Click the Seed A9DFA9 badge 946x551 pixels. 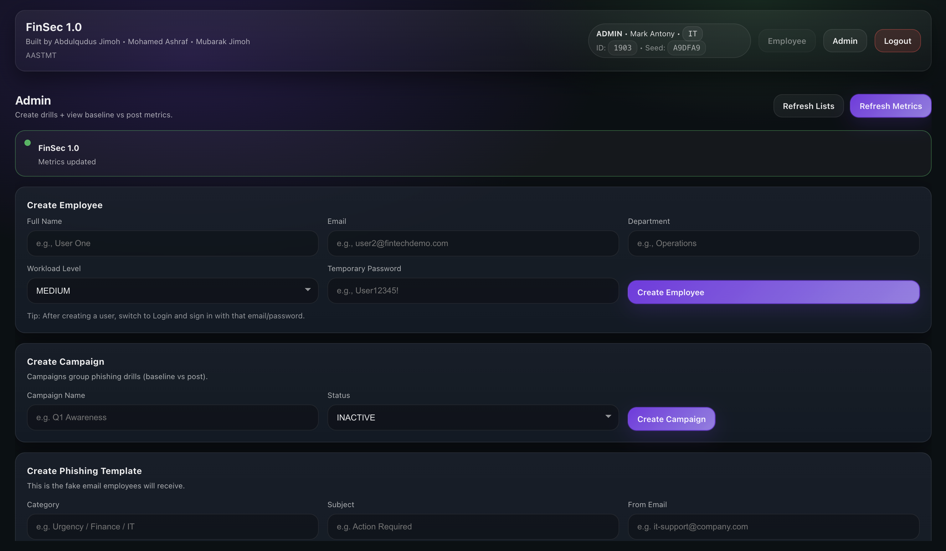point(686,48)
